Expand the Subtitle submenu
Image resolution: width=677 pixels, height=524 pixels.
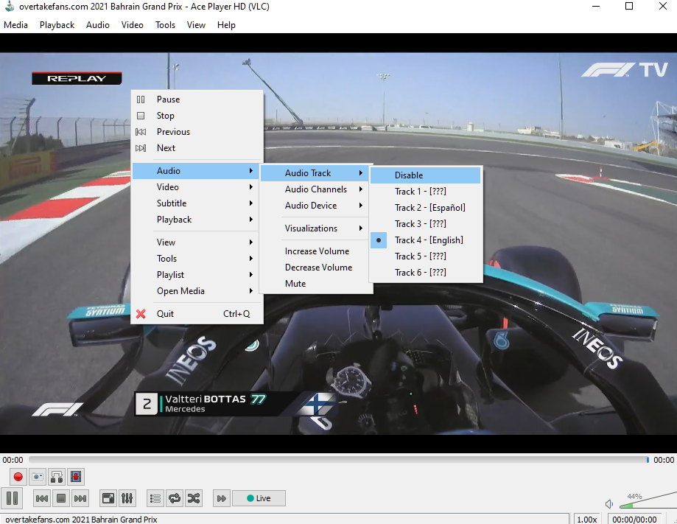pyautogui.click(x=197, y=203)
